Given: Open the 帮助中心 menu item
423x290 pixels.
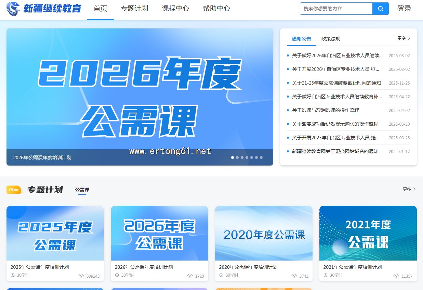Looking at the screenshot, I should tap(216, 9).
